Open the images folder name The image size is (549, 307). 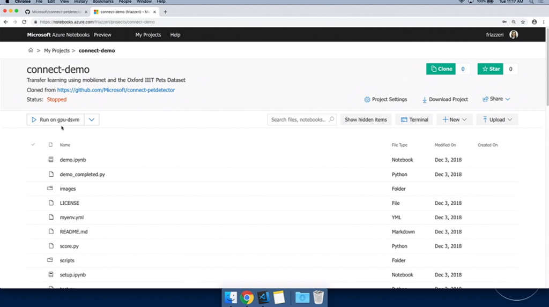click(x=68, y=189)
